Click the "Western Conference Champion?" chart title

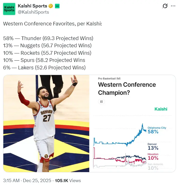(x=127, y=88)
